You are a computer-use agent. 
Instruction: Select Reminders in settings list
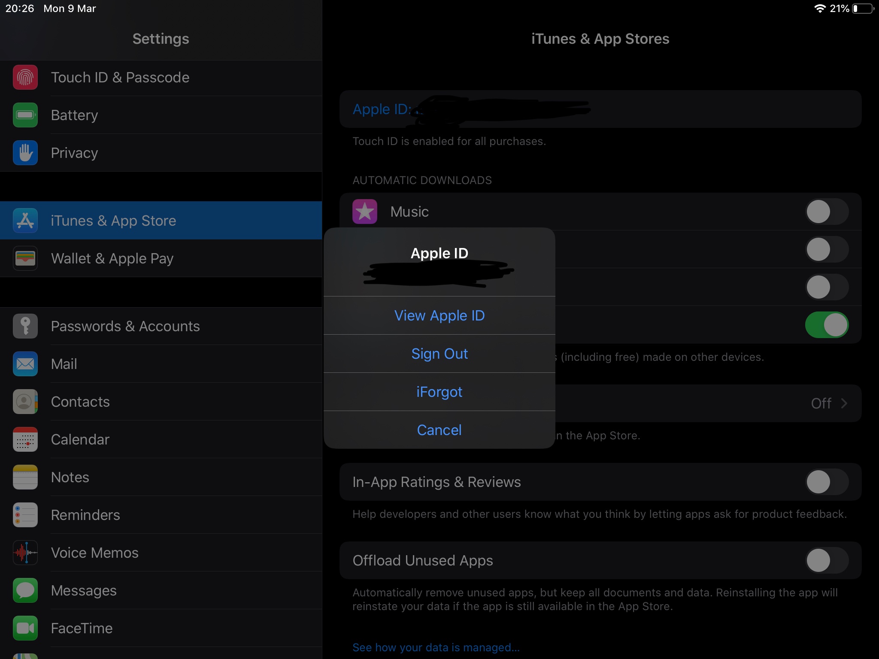click(85, 515)
